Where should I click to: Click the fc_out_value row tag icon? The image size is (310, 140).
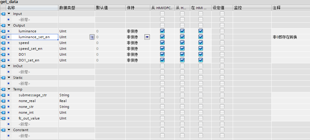[x=3, y=118]
